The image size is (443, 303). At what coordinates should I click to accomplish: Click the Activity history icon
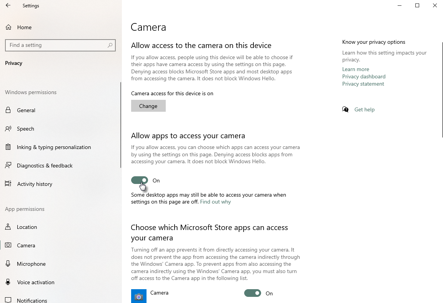[x=8, y=184]
